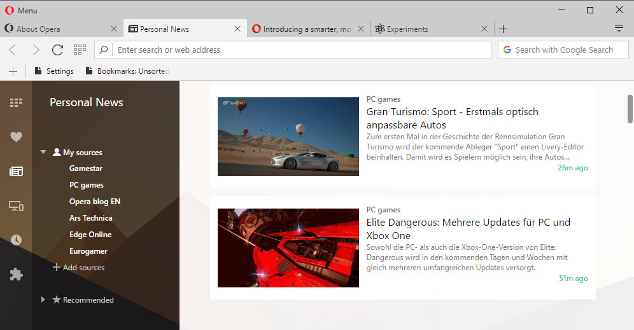Add bookmark with plus on bookmarks bar
This screenshot has height=330, width=634.
pos(13,71)
